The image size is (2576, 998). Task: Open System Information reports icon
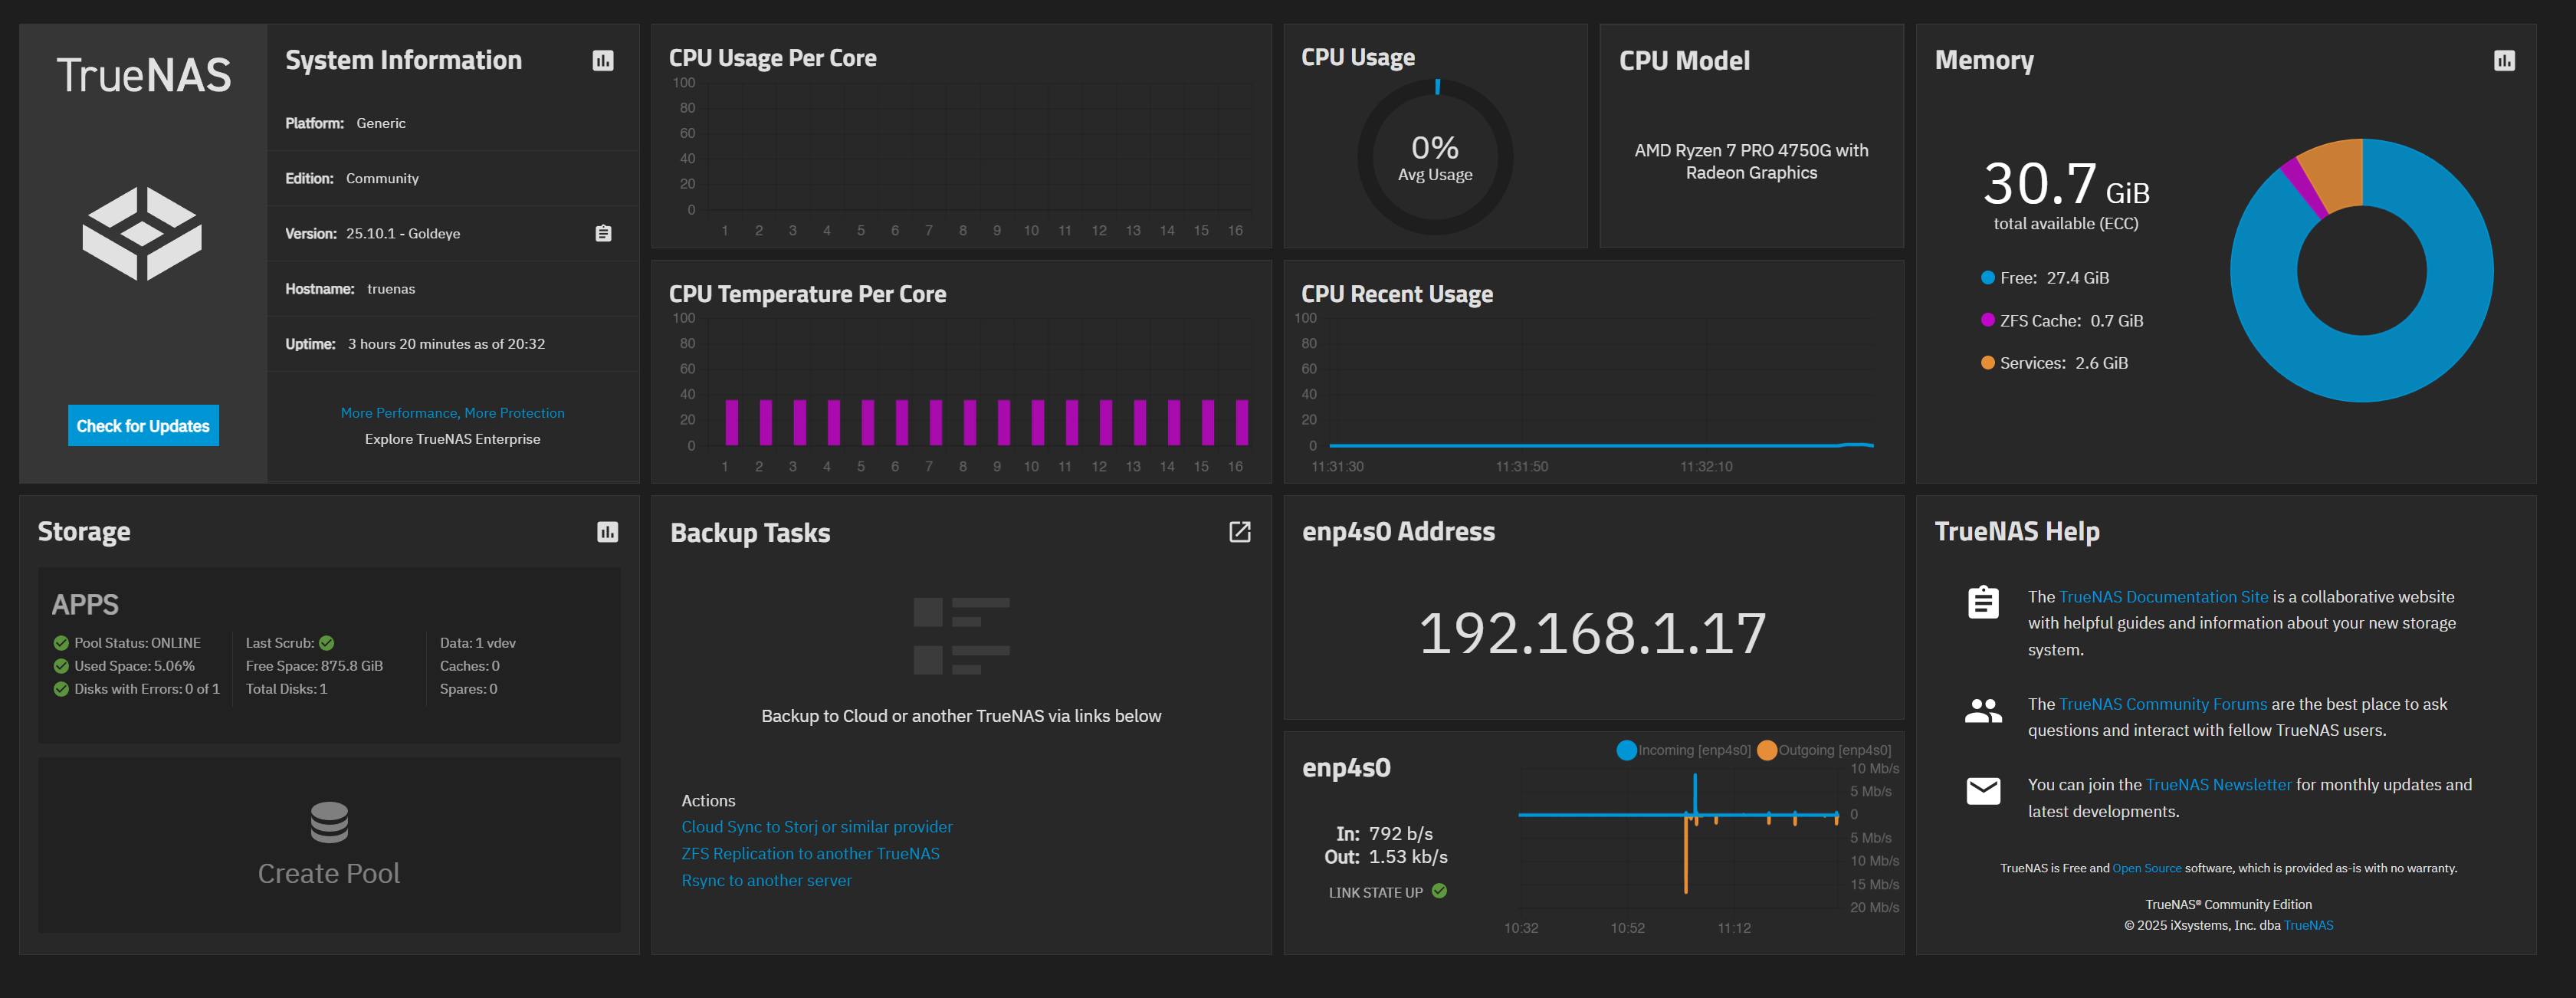[x=603, y=61]
